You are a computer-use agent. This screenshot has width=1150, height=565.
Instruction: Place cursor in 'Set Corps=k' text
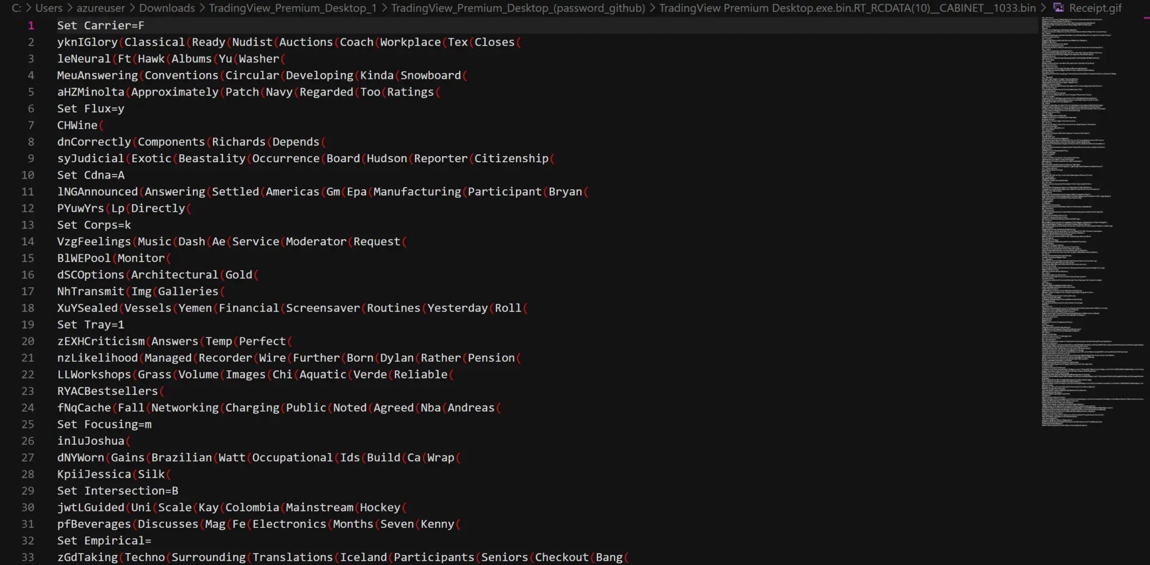pyautogui.click(x=94, y=225)
